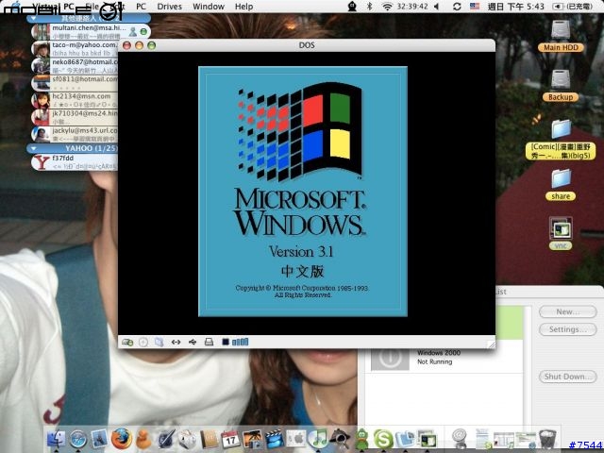Open the PC menu
This screenshot has width=604, height=453.
tap(141, 7)
